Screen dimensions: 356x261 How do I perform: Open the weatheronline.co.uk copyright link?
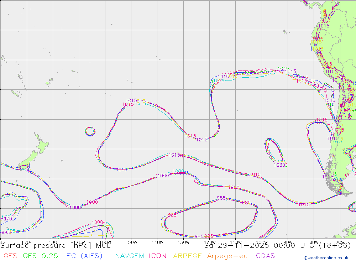[x=326, y=258]
